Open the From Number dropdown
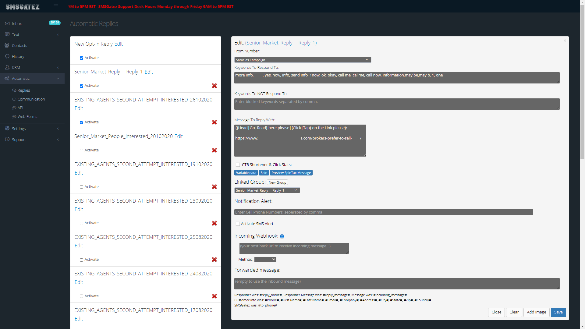The height and width of the screenshot is (329, 585). [303, 60]
